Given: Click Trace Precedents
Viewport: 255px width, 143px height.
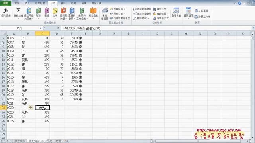Looking at the screenshot, I should [x=142, y=9].
